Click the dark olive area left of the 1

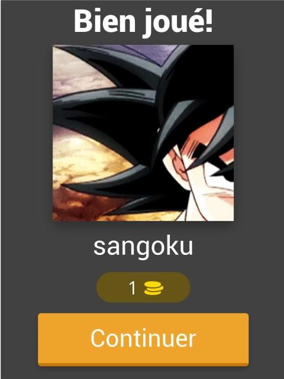112,287
